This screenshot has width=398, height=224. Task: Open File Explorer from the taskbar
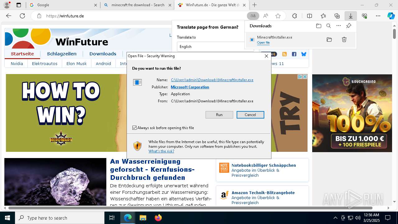[x=143, y=218]
